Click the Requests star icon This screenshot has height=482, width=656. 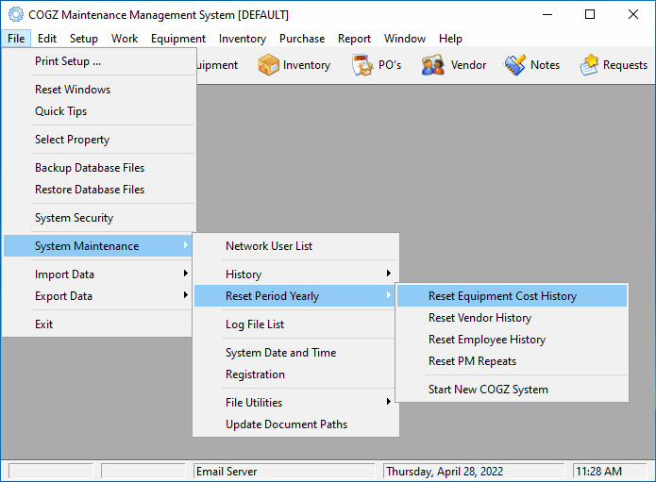pos(589,65)
